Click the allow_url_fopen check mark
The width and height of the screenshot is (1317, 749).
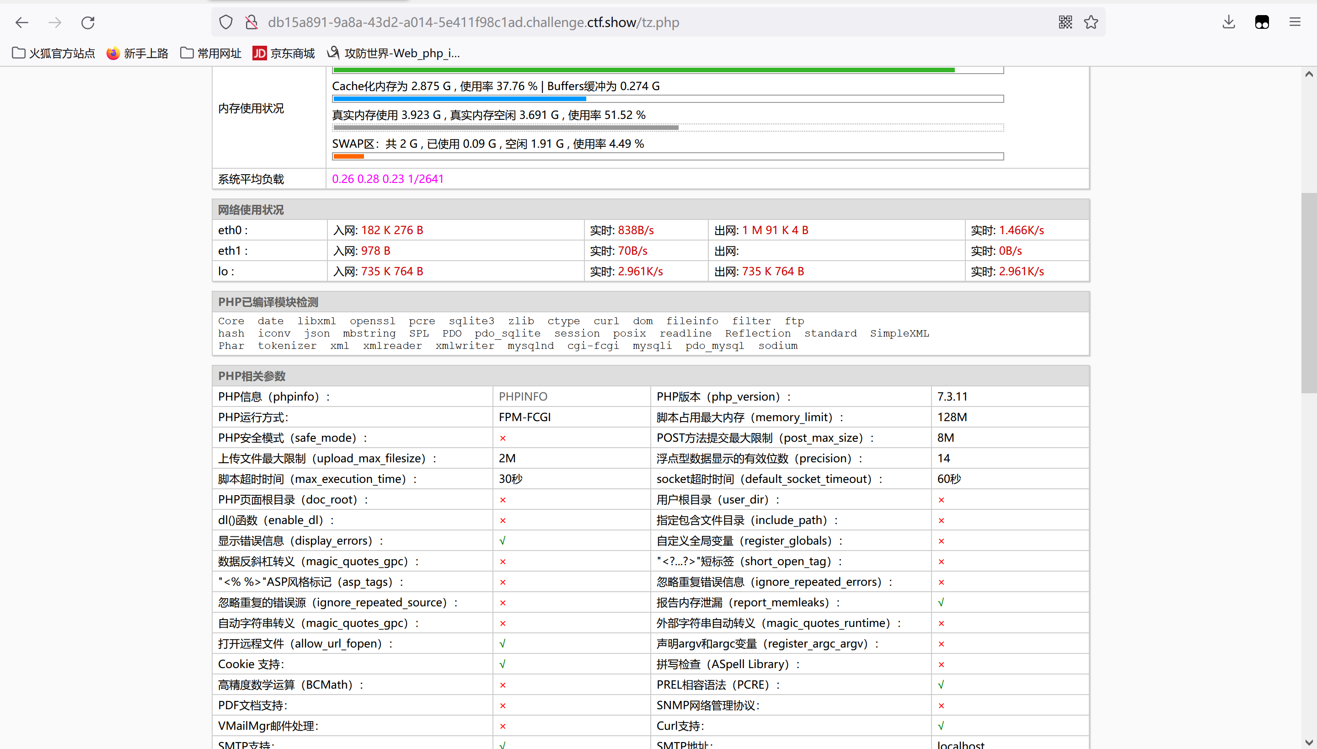point(503,643)
